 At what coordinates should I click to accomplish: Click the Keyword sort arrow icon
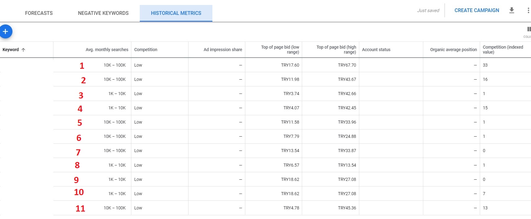pyautogui.click(x=23, y=50)
